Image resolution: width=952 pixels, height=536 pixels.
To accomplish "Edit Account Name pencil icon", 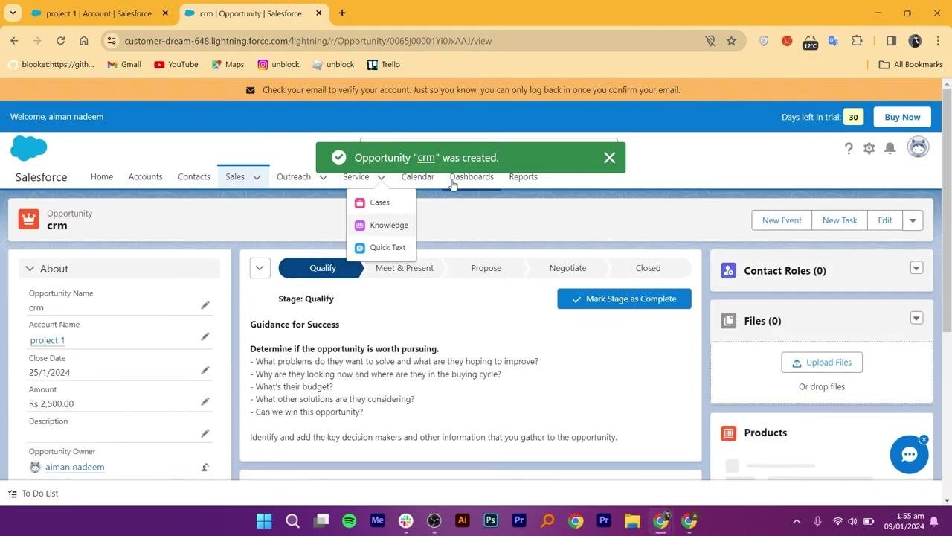I will coord(205,336).
